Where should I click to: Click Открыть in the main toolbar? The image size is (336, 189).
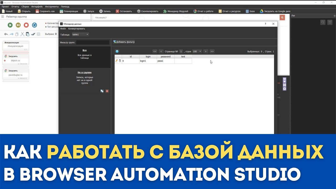[x=24, y=11]
